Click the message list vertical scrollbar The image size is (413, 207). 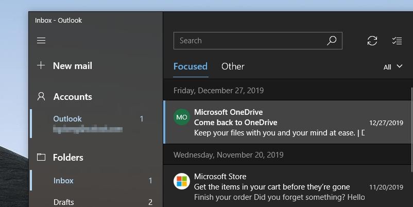coord(411,130)
